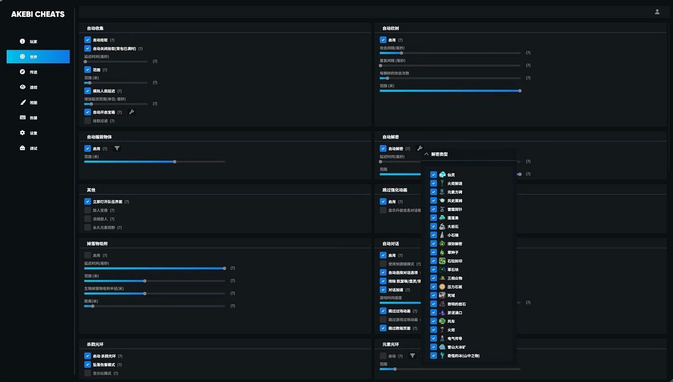673x382 pixels.
Task: Click the filter funnel in 自动摧毁物体
Action: (117, 148)
